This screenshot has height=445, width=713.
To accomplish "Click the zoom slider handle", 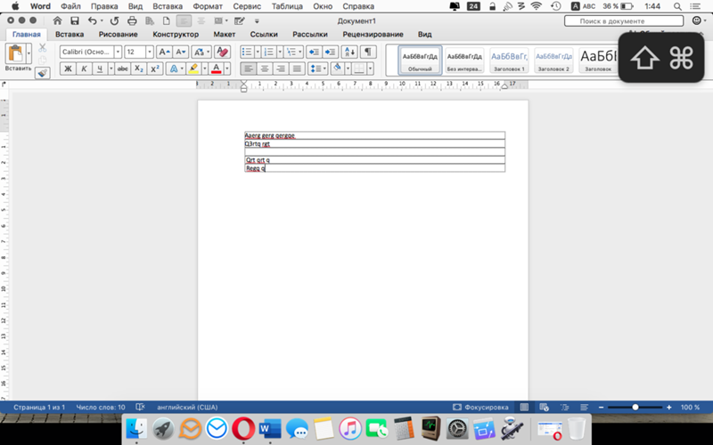I will 635,408.
